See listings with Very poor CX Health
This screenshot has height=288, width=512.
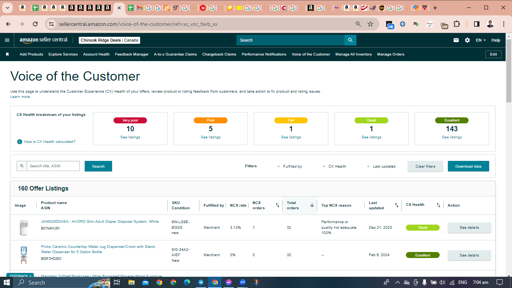130,137
